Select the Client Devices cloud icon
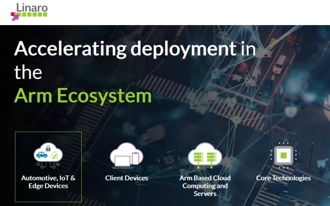This screenshot has height=206, width=330. [x=126, y=157]
